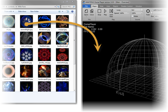Screen dimensions: 168x112
Task: Open the Theater Control ribbon tab
Action: pyautogui.click(x=127, y=6)
